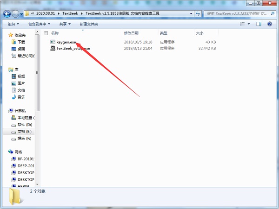Viewport: 279px width, 209px height.
Task: Select 网络 node in sidebar
Action: pos(15,152)
